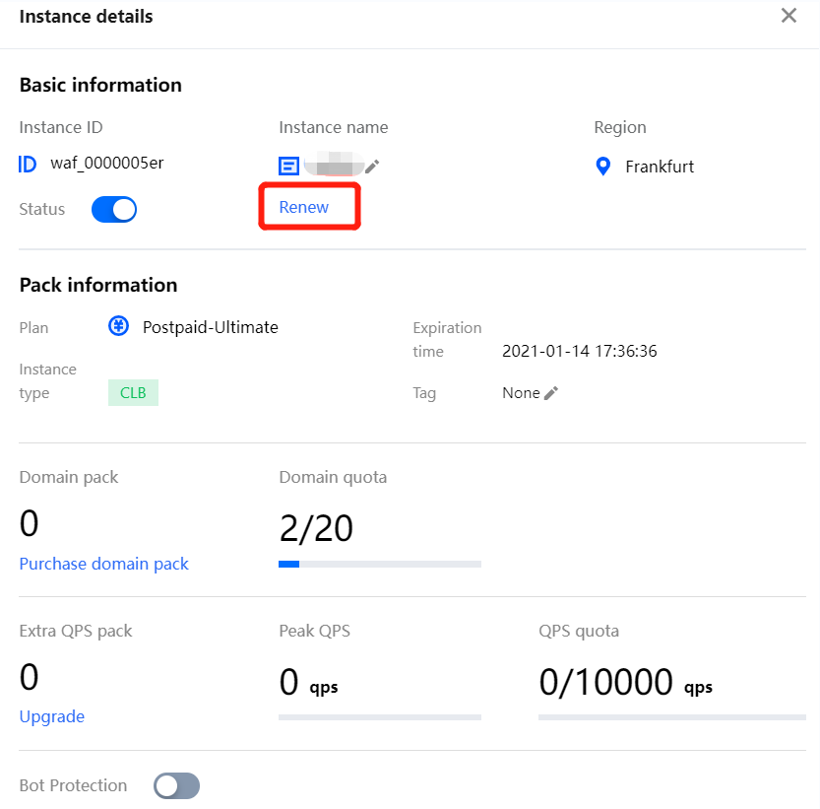820x809 pixels.
Task: Click the Renew link
Action: 304,207
